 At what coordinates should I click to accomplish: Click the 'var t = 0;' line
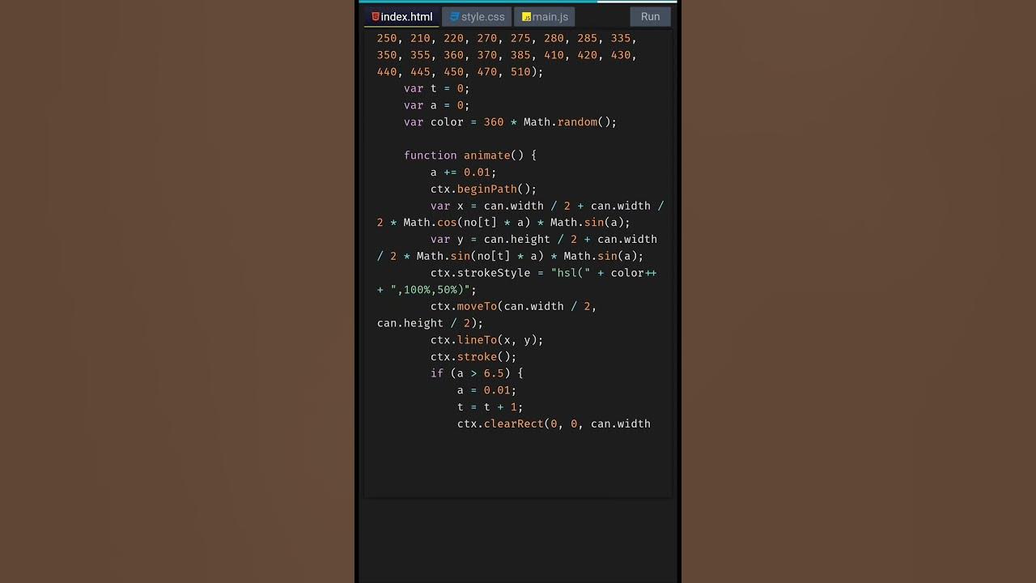(x=436, y=88)
